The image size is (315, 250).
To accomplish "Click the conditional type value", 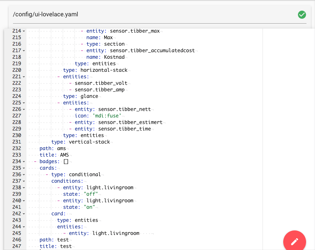I will pos(85,175).
